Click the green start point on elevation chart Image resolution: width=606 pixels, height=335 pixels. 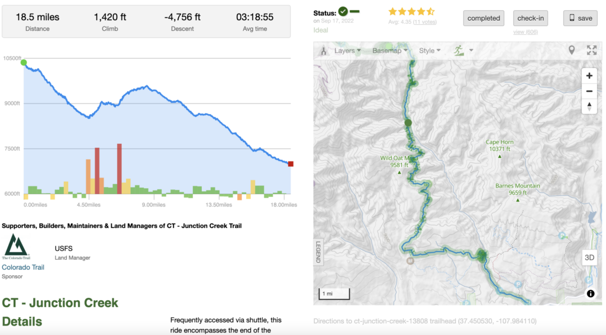(x=24, y=62)
